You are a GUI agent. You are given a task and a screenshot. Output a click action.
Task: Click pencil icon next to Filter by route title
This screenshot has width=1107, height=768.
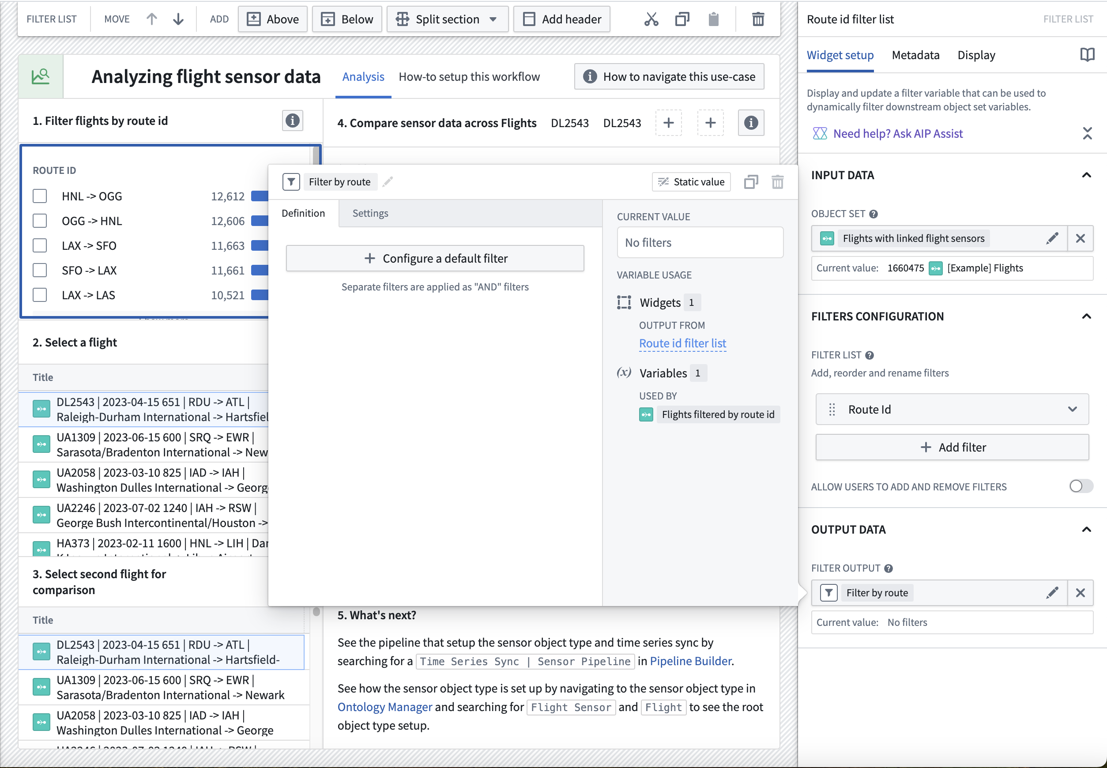(x=388, y=181)
